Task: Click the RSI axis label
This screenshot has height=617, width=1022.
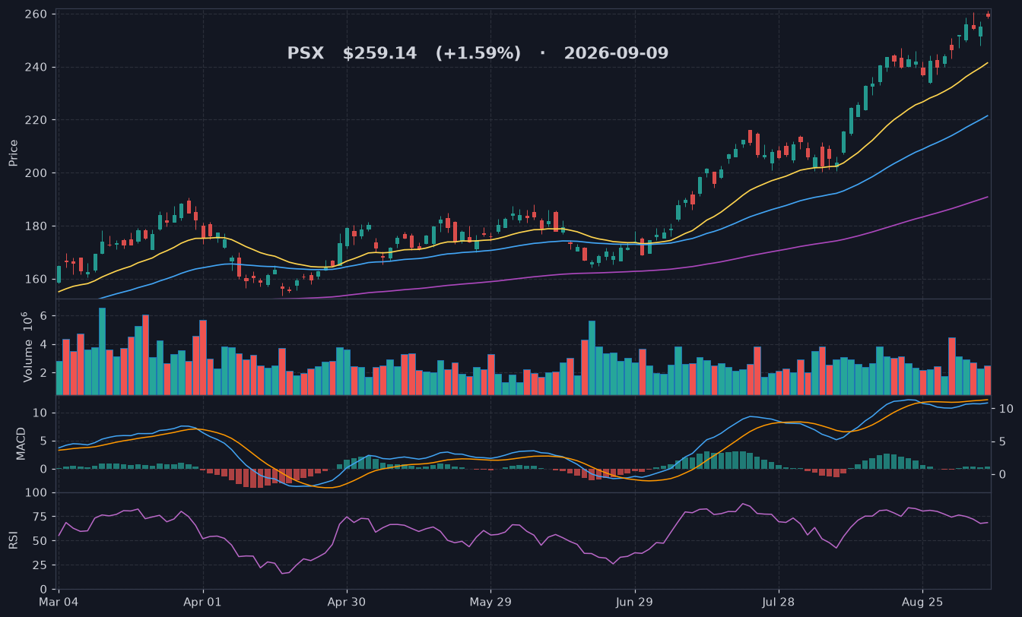Action: pos(14,540)
